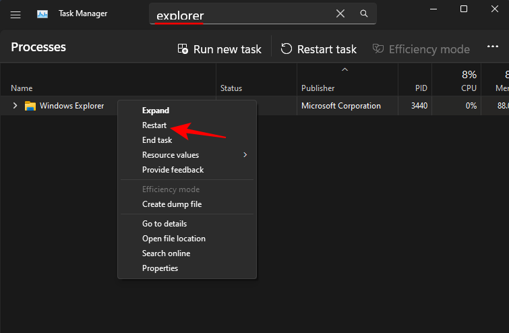Open the hamburger navigation menu

click(x=16, y=13)
